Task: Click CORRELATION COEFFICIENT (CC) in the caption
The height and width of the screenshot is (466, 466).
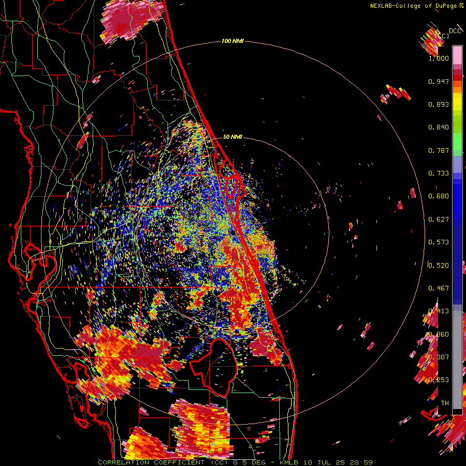Action: (x=163, y=462)
